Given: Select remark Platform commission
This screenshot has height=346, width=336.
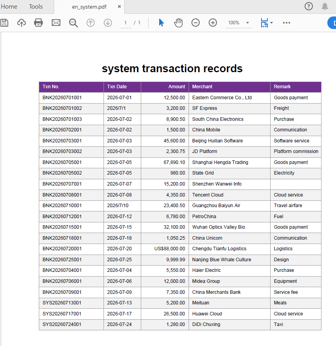Looking at the screenshot, I should pyautogui.click(x=296, y=151).
